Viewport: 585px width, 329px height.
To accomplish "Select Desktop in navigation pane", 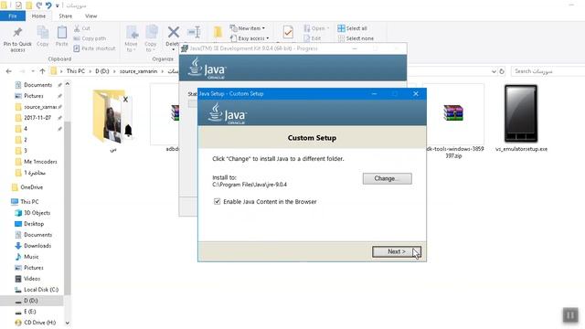I will coord(34,224).
